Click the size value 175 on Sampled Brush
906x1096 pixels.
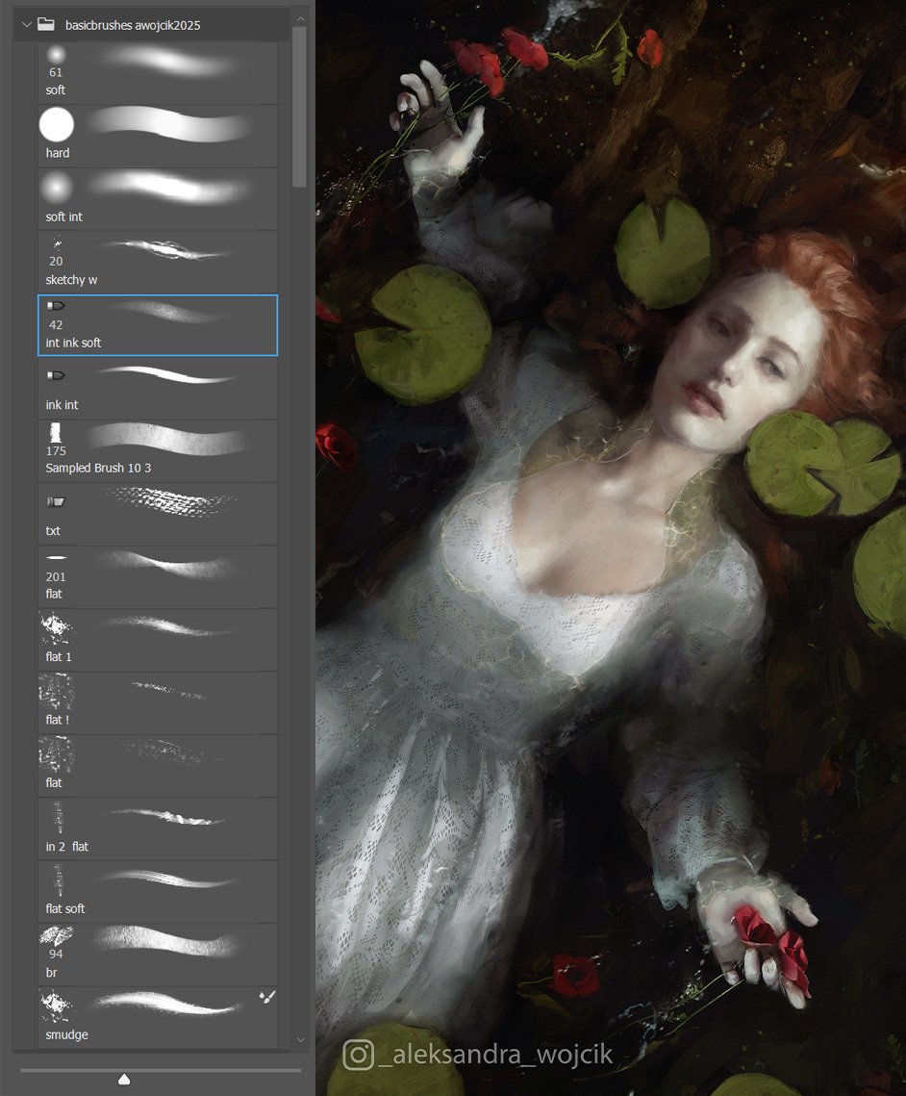[x=56, y=451]
